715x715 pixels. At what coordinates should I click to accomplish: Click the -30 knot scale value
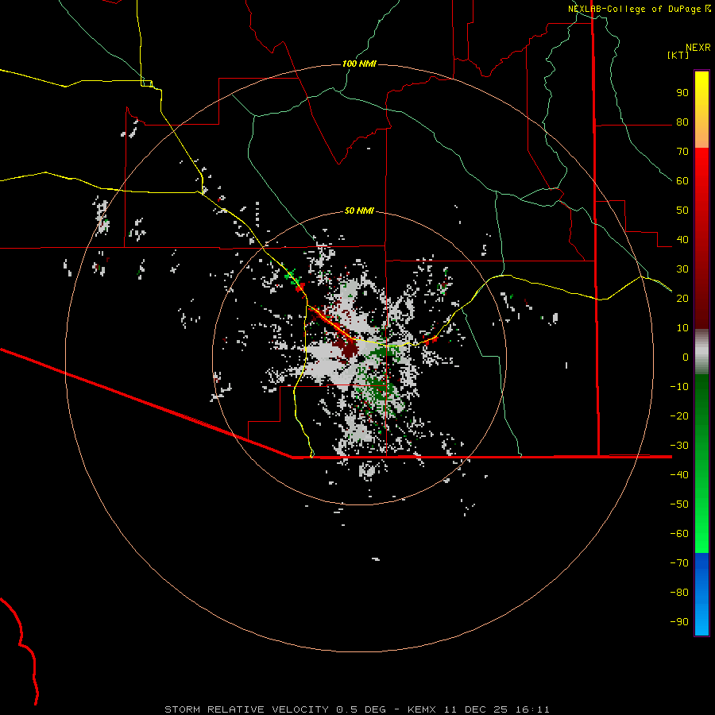pos(679,446)
